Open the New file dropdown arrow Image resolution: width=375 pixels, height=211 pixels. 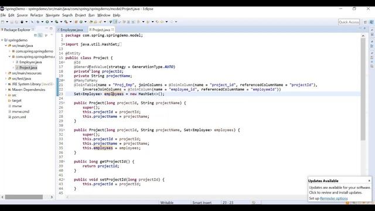click(x=7, y=22)
